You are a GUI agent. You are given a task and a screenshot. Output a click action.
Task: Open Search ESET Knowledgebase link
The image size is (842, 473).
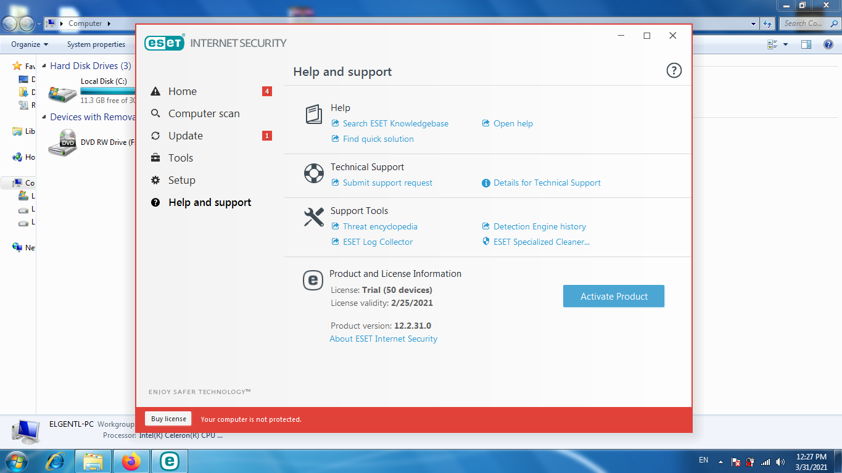click(395, 123)
